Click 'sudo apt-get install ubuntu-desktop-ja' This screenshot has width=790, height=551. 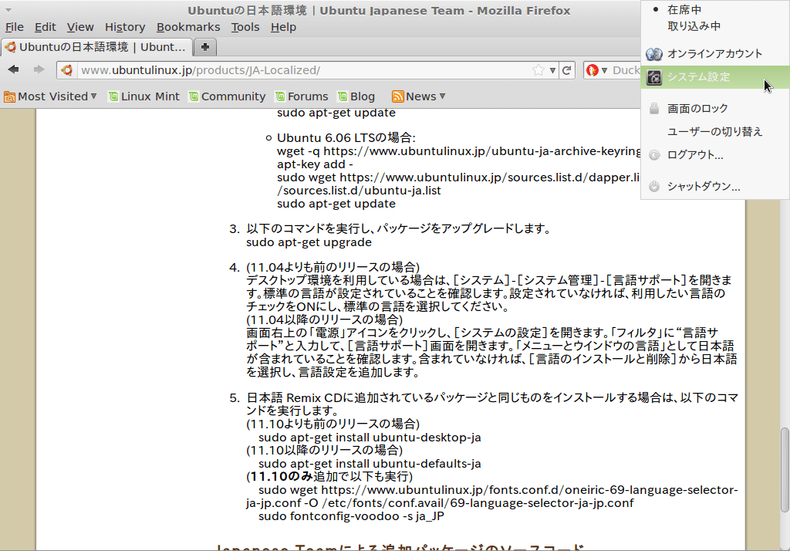point(370,438)
